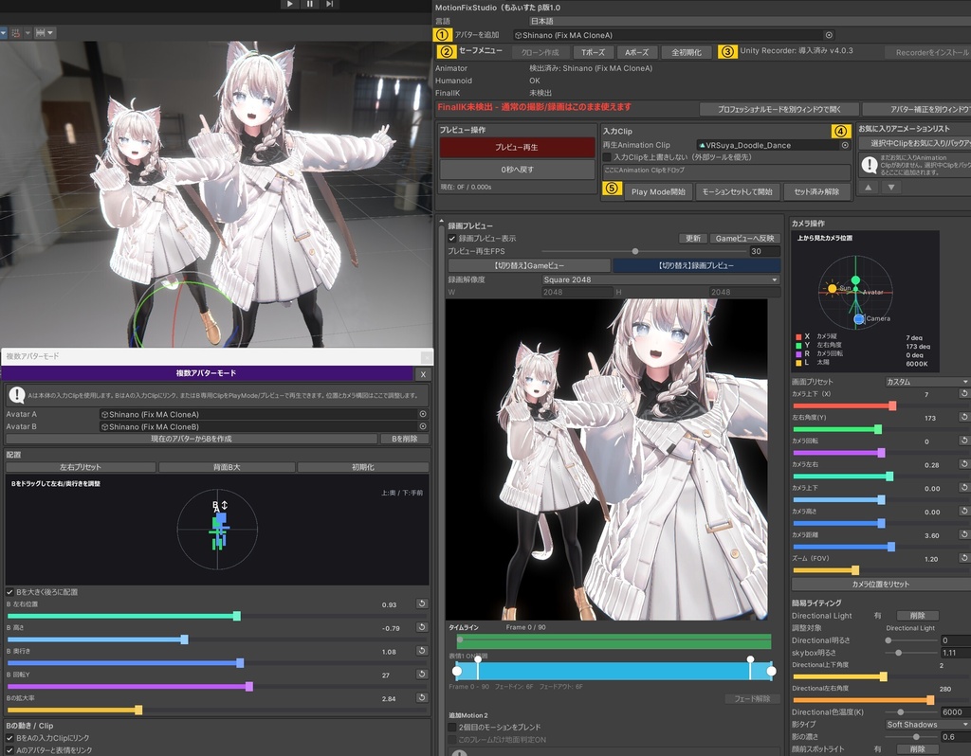This screenshot has width=971, height=756.
Task: Reset the B 奥行き value
Action: click(x=422, y=651)
